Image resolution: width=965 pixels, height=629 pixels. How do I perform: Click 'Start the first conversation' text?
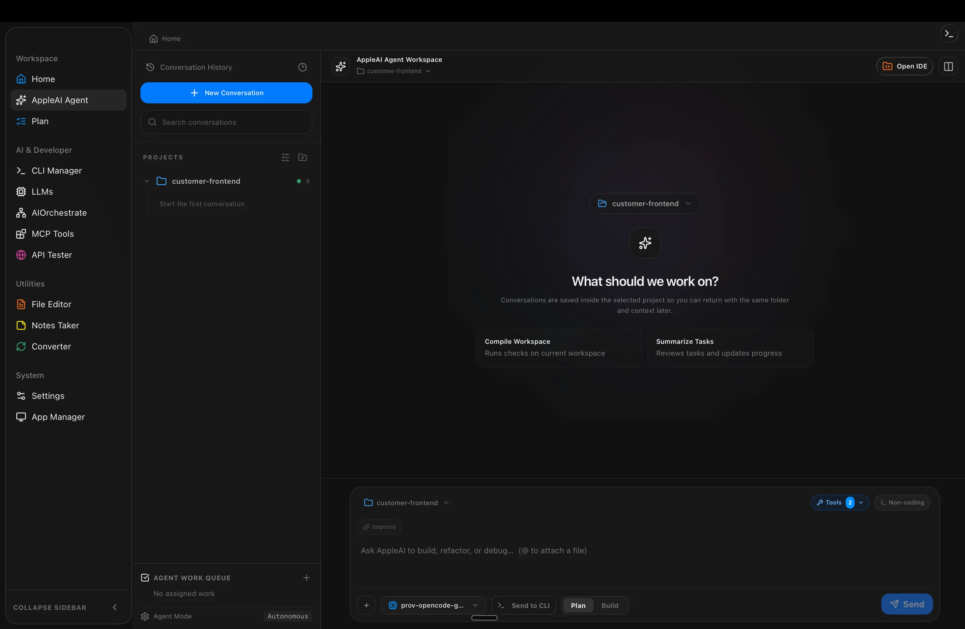pos(201,204)
